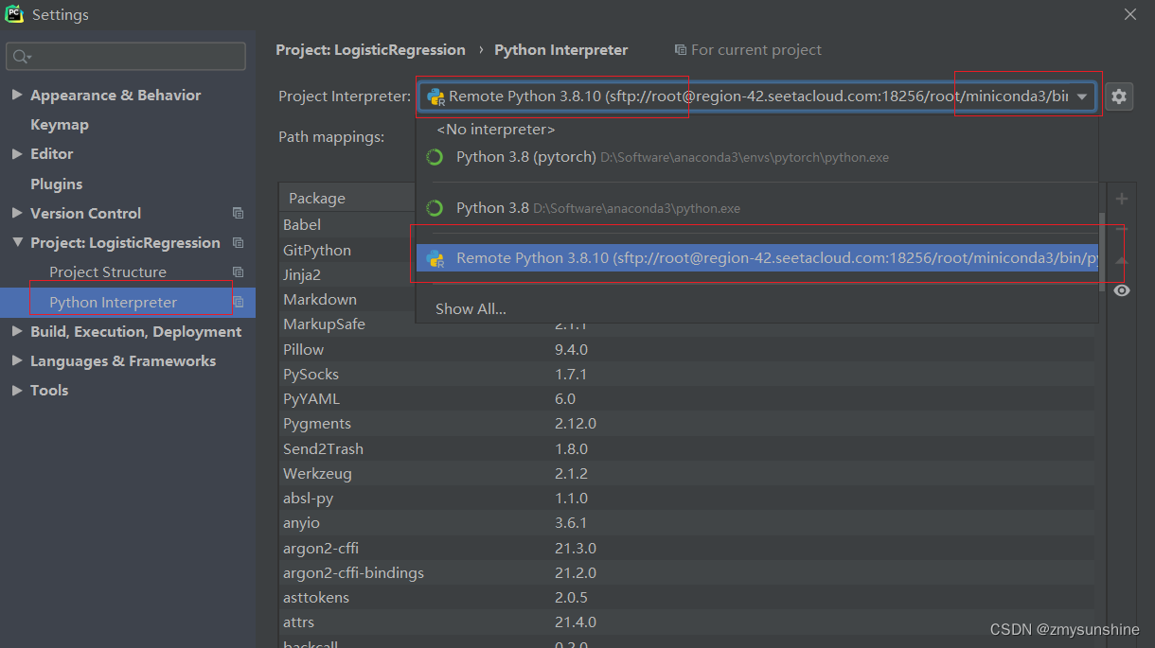Click the remove package minus icon
This screenshot has height=648, width=1155.
[1122, 229]
